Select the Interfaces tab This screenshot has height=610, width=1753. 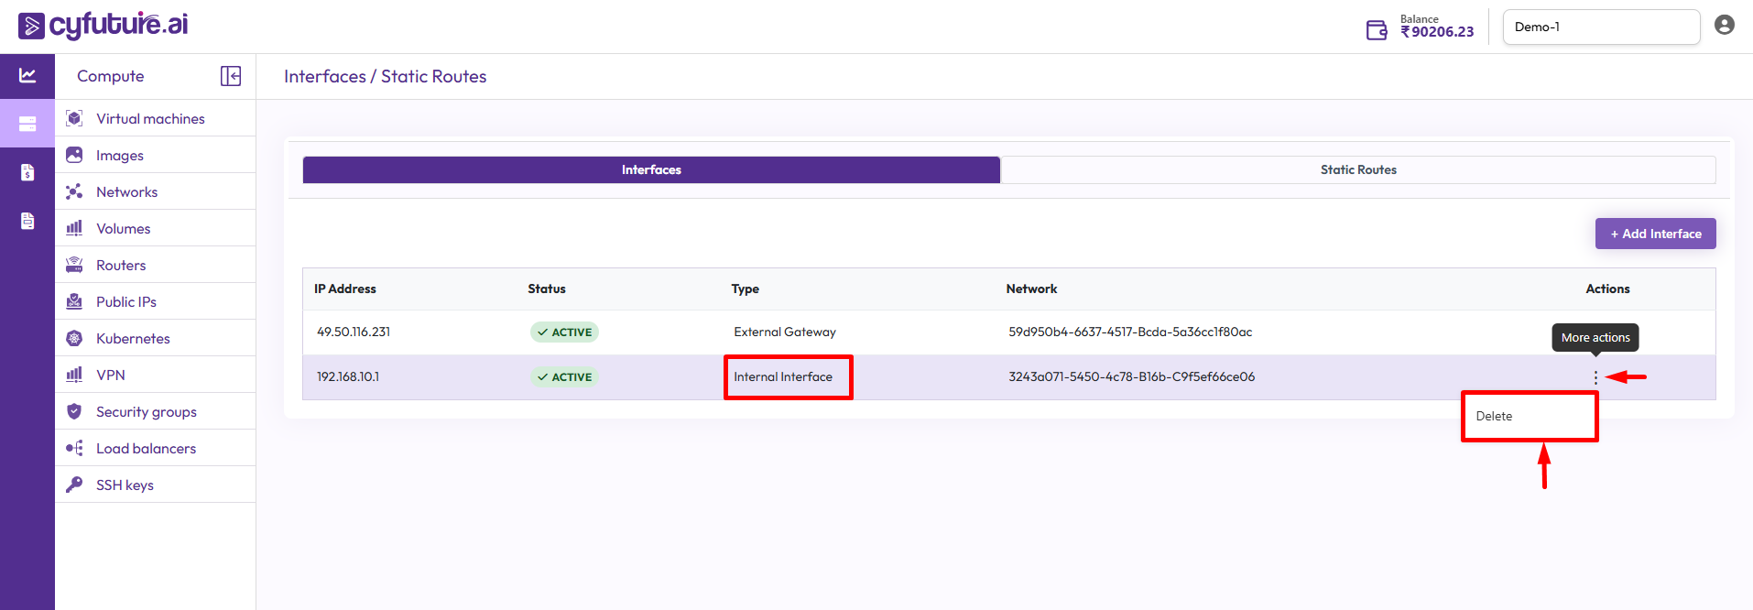click(651, 169)
